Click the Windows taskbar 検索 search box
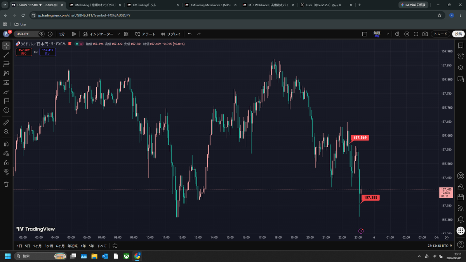 click(x=40, y=256)
